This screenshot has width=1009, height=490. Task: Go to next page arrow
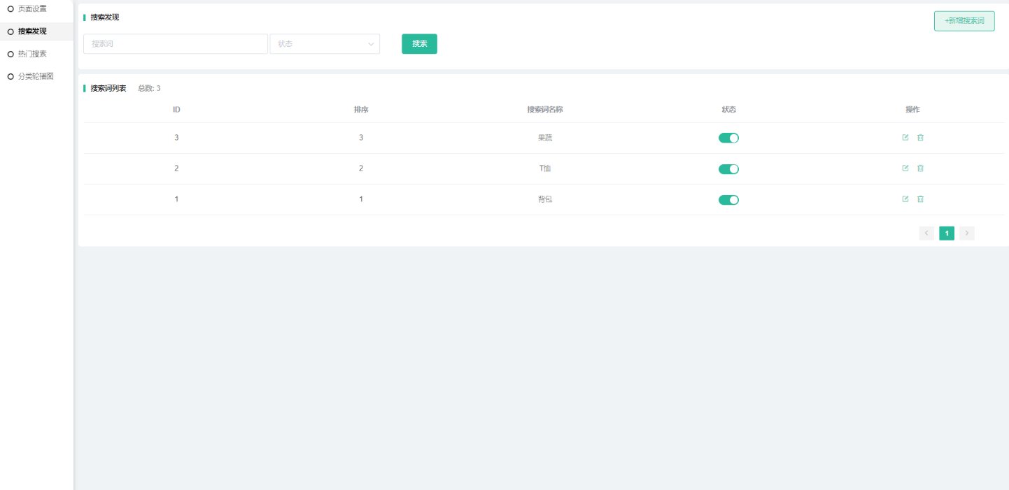coord(967,233)
